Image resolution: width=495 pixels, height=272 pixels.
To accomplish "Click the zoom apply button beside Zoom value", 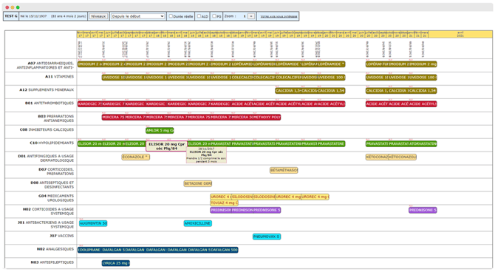I will [251, 16].
